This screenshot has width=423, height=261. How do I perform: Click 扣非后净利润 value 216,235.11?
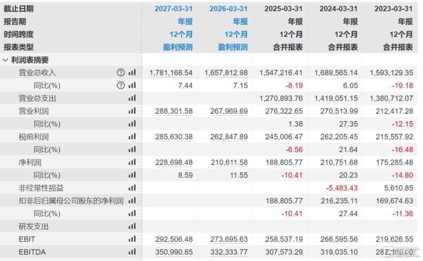tap(339, 201)
